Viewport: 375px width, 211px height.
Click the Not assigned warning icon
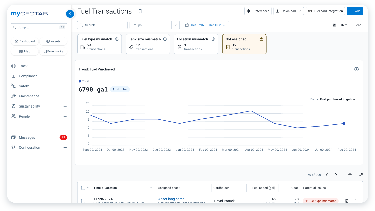coord(261,39)
